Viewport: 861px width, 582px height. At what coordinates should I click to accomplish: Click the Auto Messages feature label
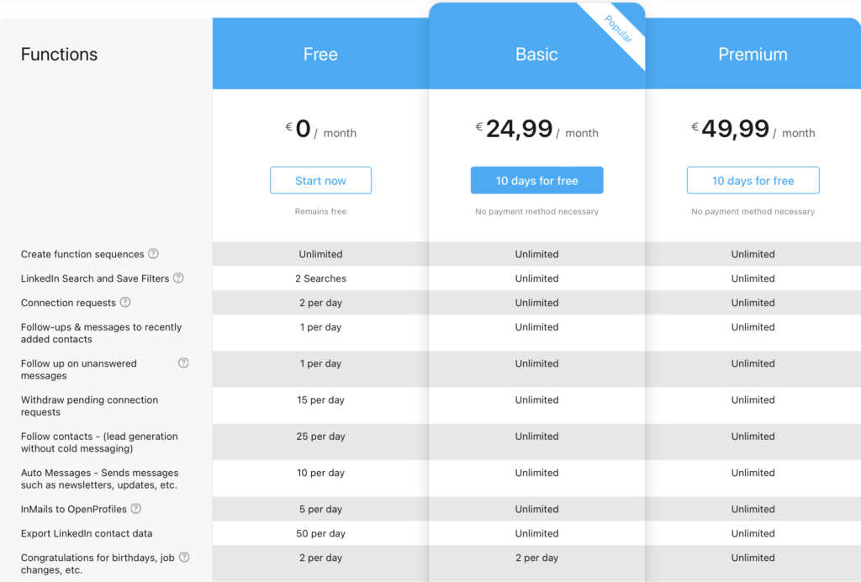(99, 479)
